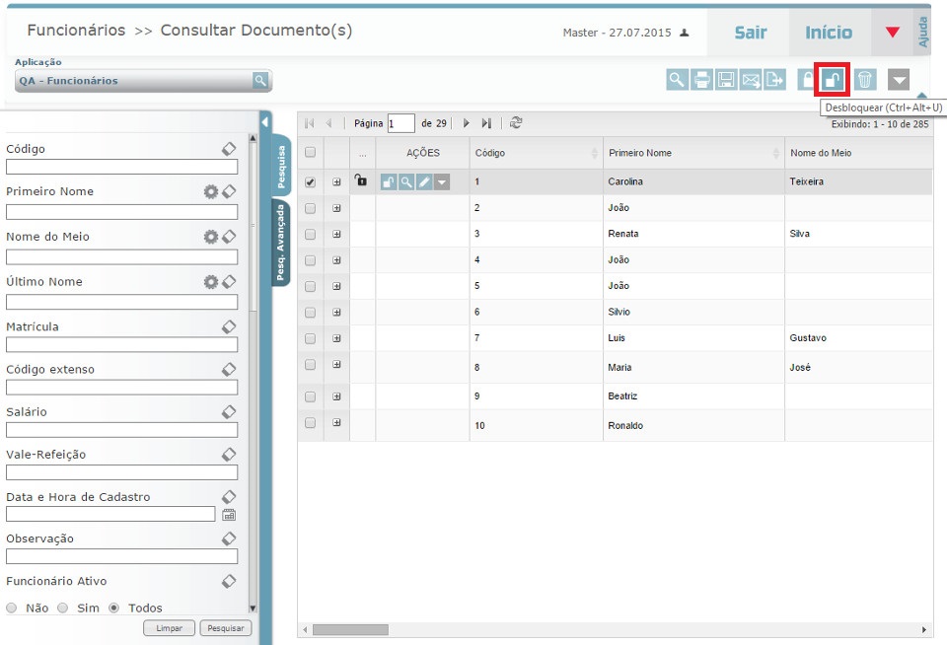
Task: Open the gear options for Primeiro Nome
Action: tap(210, 191)
